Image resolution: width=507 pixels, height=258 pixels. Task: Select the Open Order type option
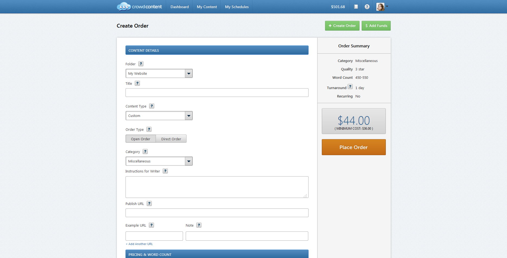coord(140,139)
